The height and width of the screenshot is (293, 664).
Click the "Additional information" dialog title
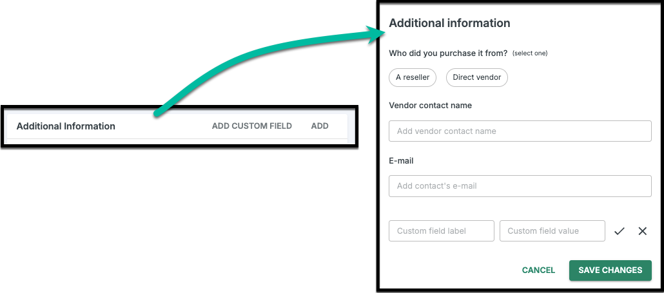(449, 23)
